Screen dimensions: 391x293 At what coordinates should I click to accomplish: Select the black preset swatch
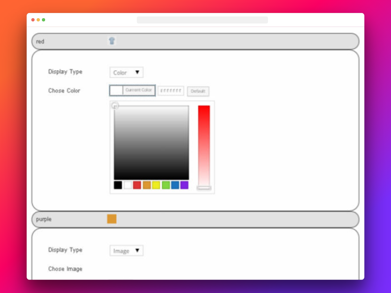coord(118,185)
